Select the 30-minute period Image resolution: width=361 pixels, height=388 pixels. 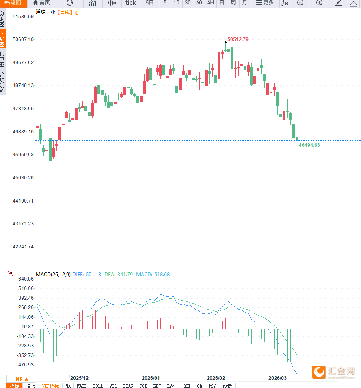pyautogui.click(x=188, y=3)
